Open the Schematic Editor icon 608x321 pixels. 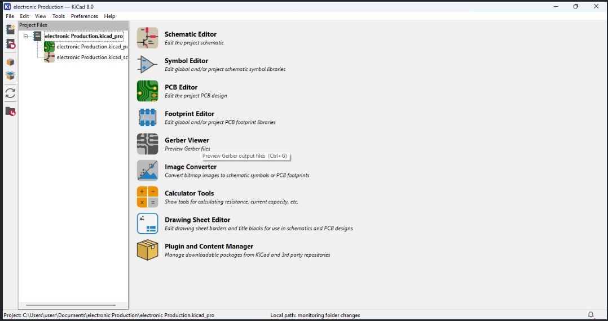pos(147,38)
